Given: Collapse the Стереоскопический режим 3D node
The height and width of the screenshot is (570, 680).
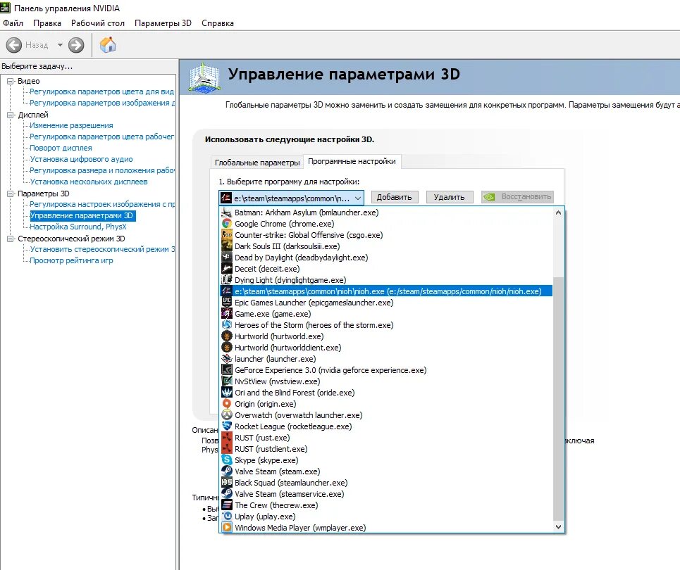Looking at the screenshot, I should pyautogui.click(x=11, y=239).
